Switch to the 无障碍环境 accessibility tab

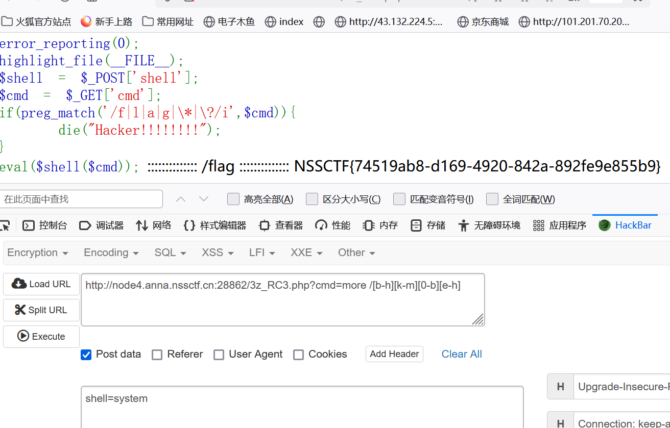pos(489,225)
